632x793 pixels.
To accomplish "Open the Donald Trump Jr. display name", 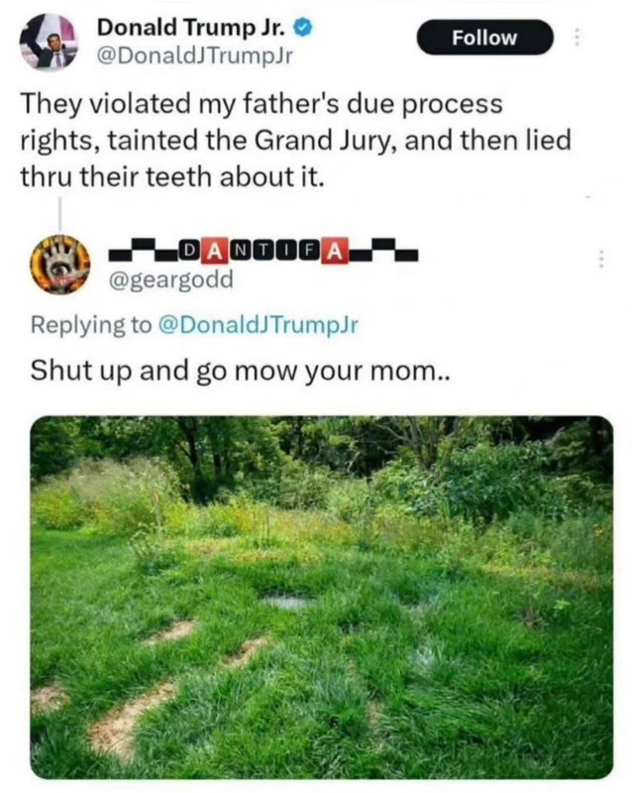I will (192, 28).
